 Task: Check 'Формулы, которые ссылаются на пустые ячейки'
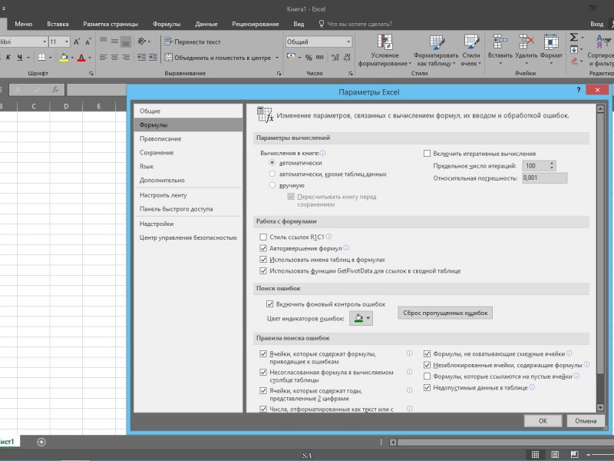pos(427,376)
